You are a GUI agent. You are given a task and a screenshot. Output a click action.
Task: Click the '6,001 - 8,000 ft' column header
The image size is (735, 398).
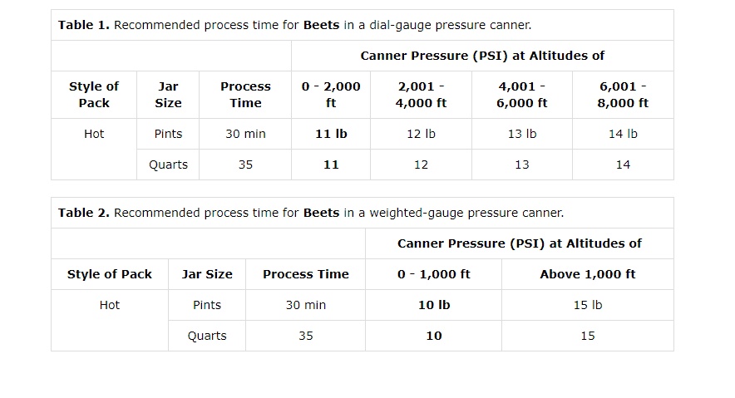[623, 95]
